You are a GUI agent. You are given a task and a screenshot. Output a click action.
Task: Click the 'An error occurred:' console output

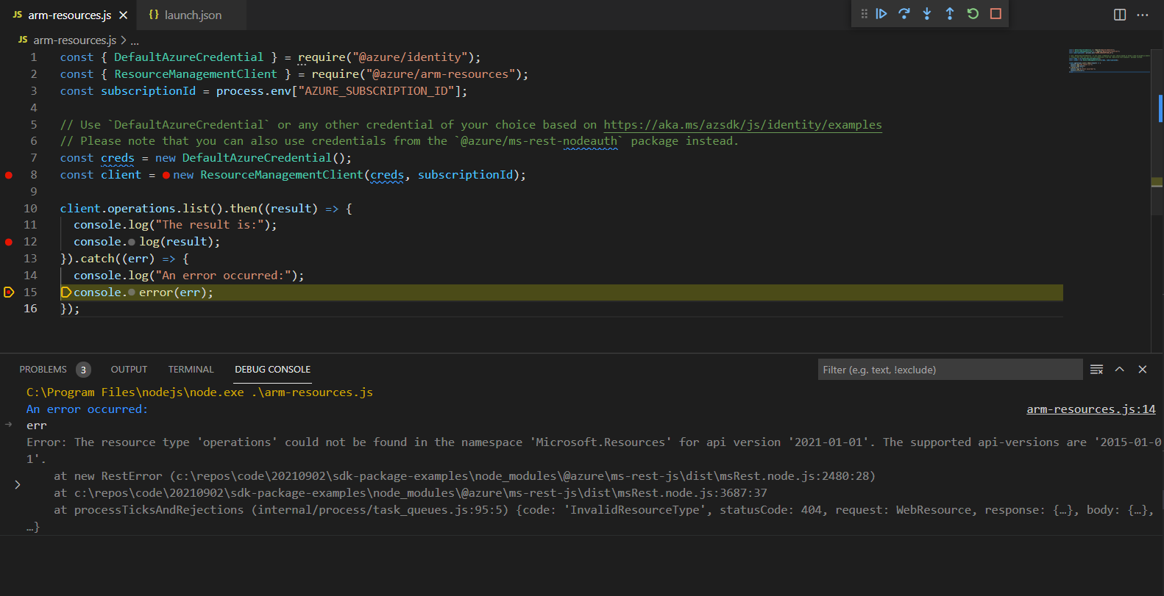[87, 409]
